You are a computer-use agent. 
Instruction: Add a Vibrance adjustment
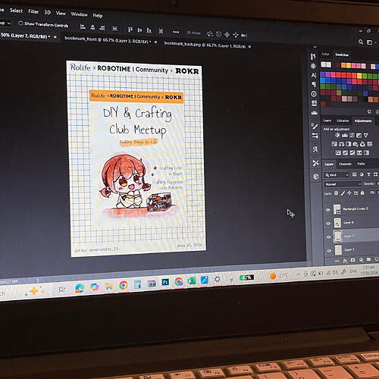pos(365,136)
